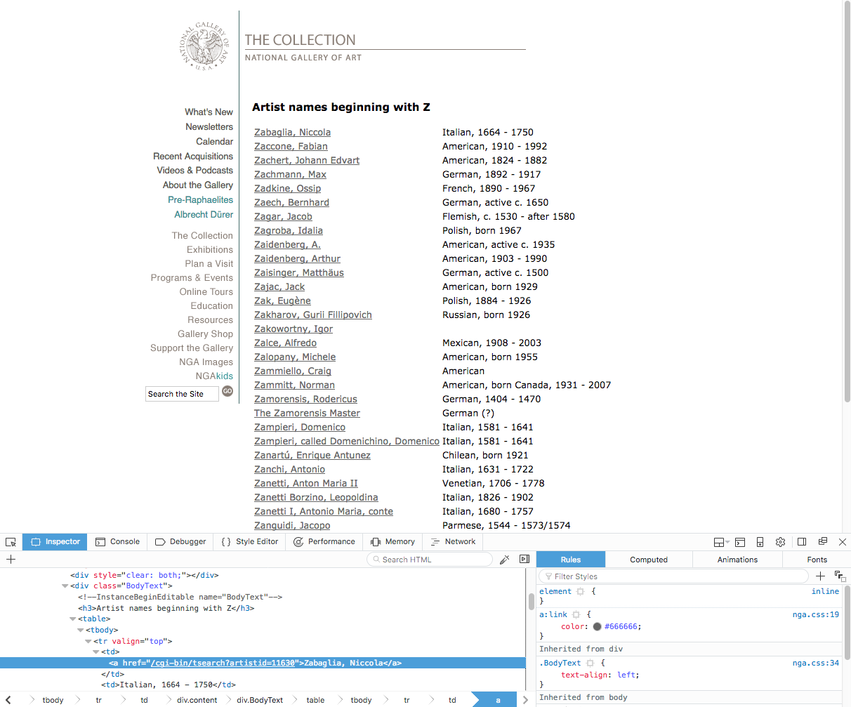Open the Style Editor tab
The image size is (851, 707).
point(249,542)
